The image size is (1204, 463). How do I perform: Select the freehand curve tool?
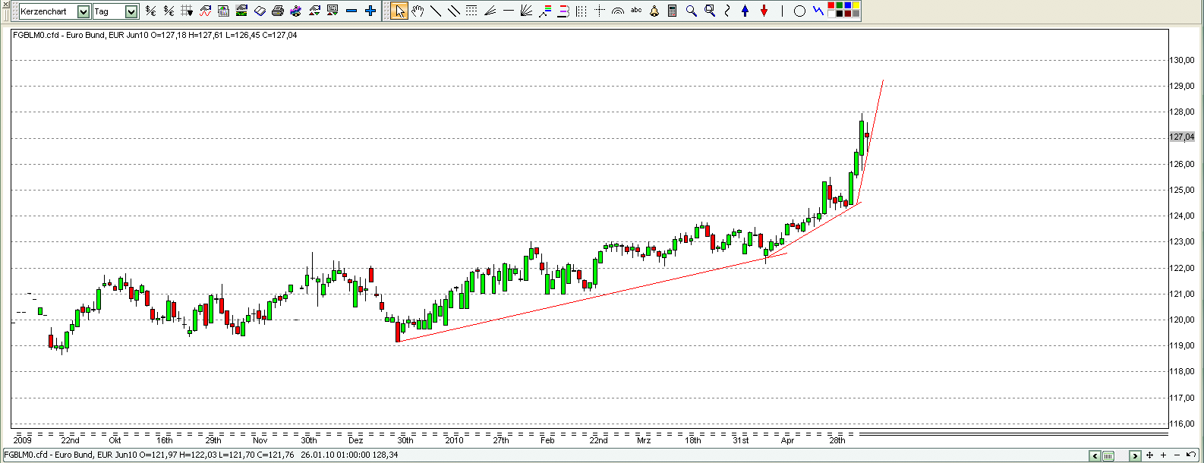pos(727,11)
